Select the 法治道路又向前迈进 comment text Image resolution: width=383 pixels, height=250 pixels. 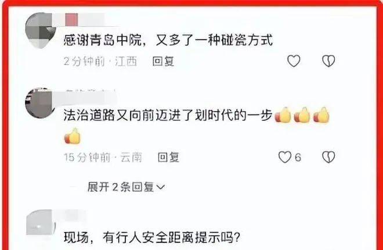197,125
